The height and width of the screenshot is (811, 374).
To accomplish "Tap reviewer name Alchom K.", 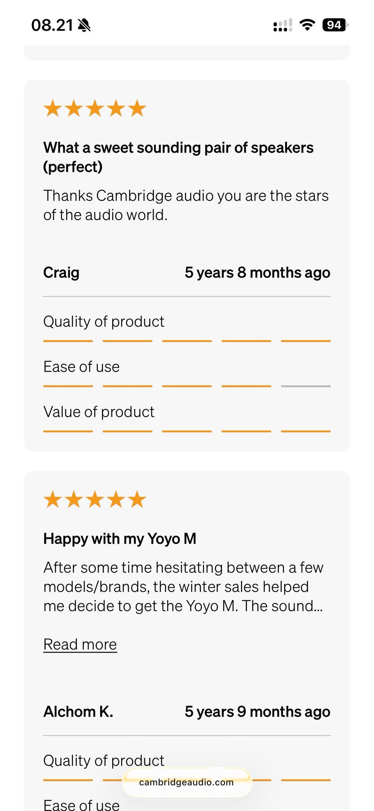I will [78, 711].
